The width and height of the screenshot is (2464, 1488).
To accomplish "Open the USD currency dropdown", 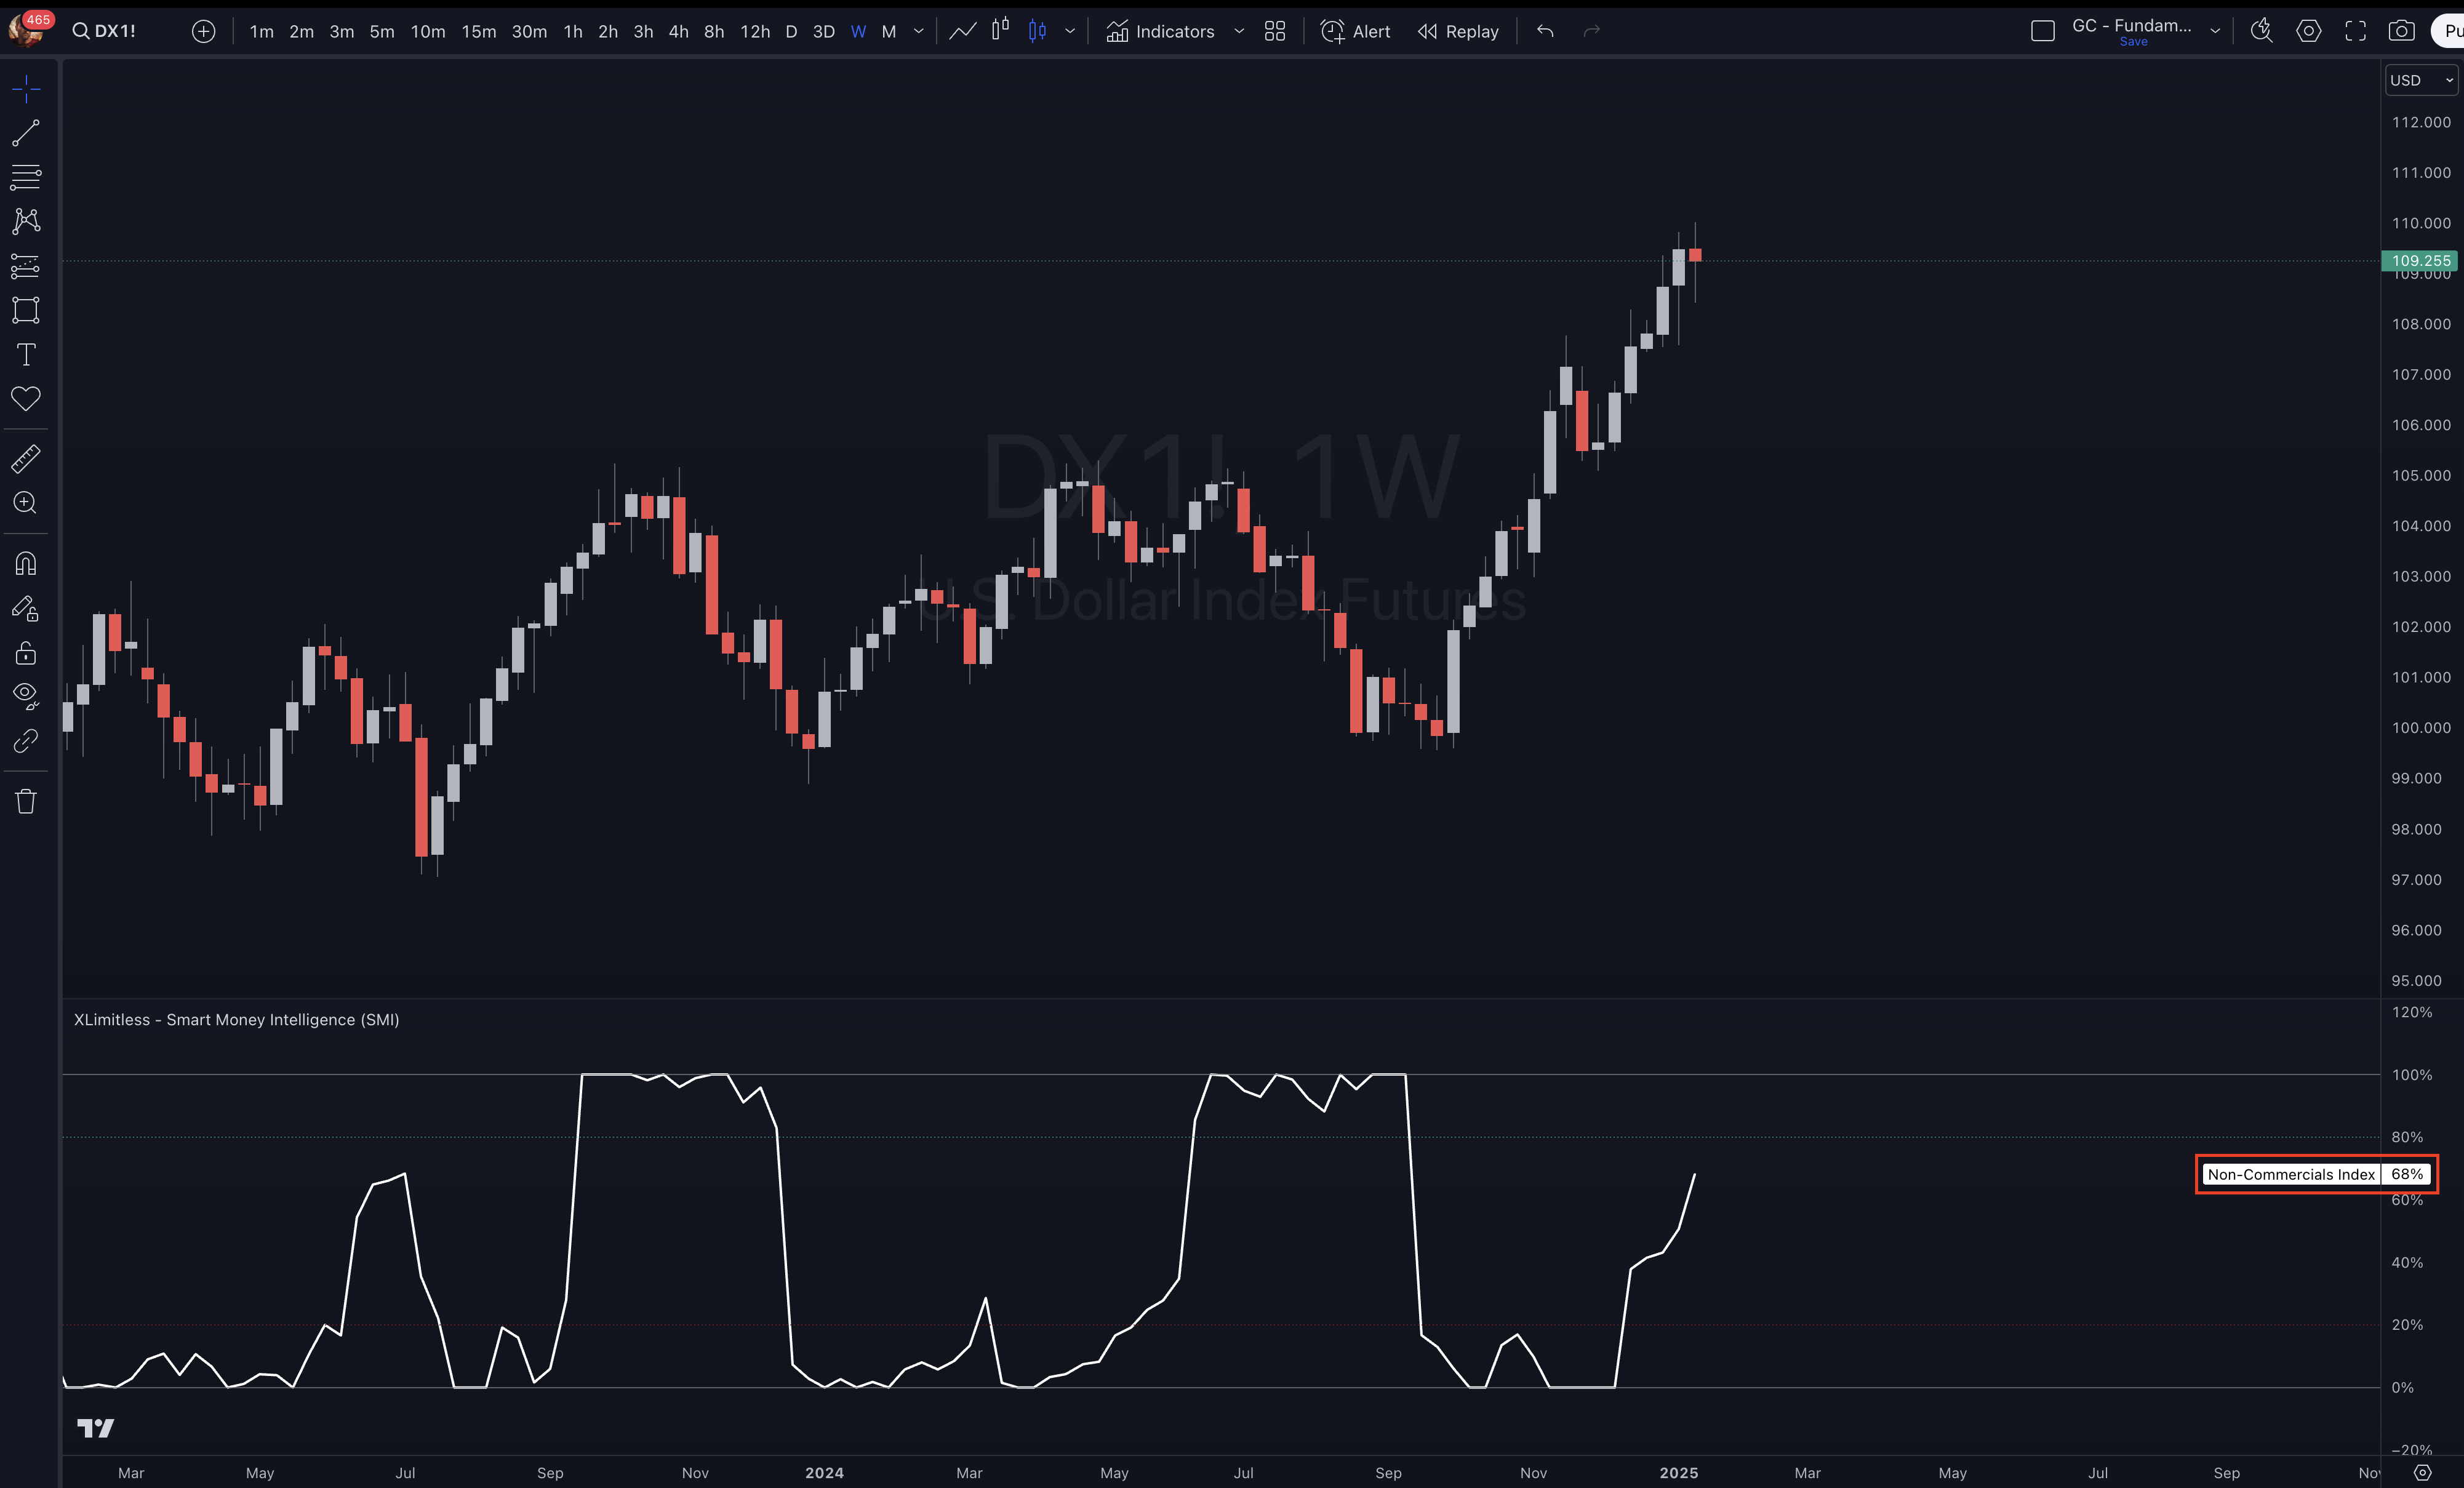I will (2420, 80).
